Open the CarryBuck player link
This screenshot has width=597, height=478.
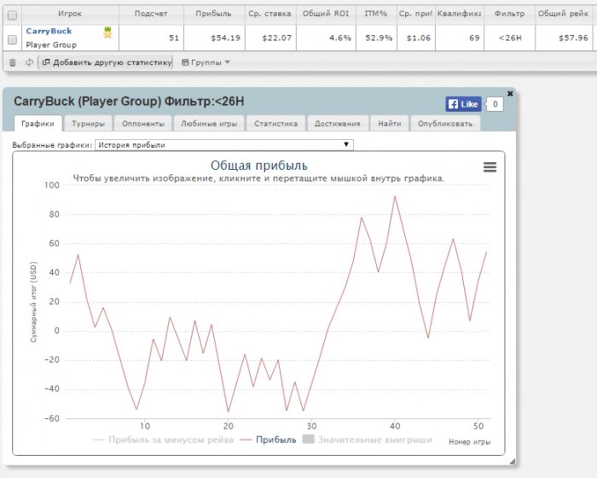click(49, 32)
